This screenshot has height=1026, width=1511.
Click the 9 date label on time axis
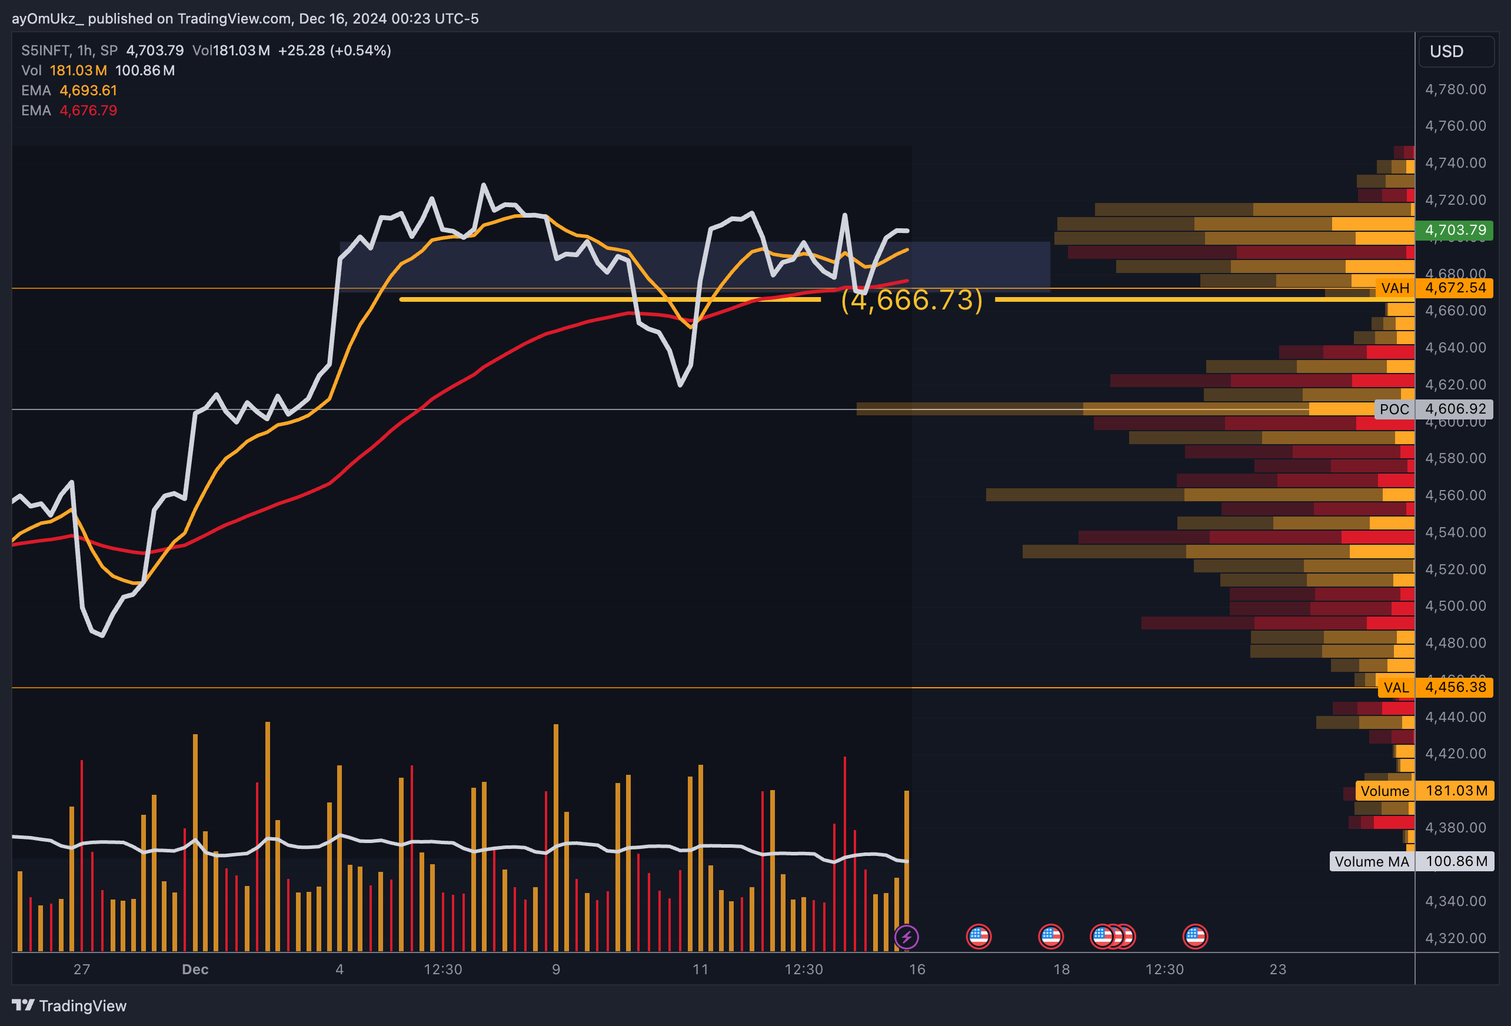pos(556,970)
